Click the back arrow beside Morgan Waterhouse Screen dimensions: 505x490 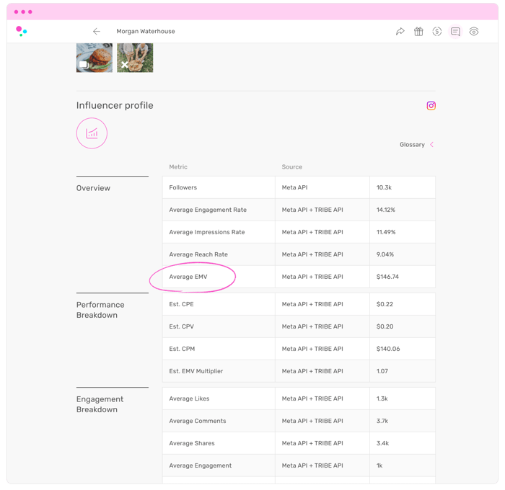pos(96,32)
